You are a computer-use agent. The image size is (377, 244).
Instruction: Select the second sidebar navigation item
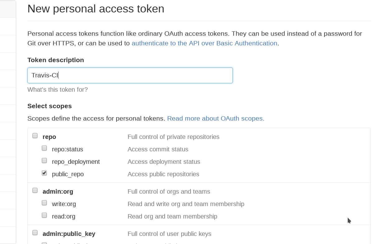[x=8, y=26]
